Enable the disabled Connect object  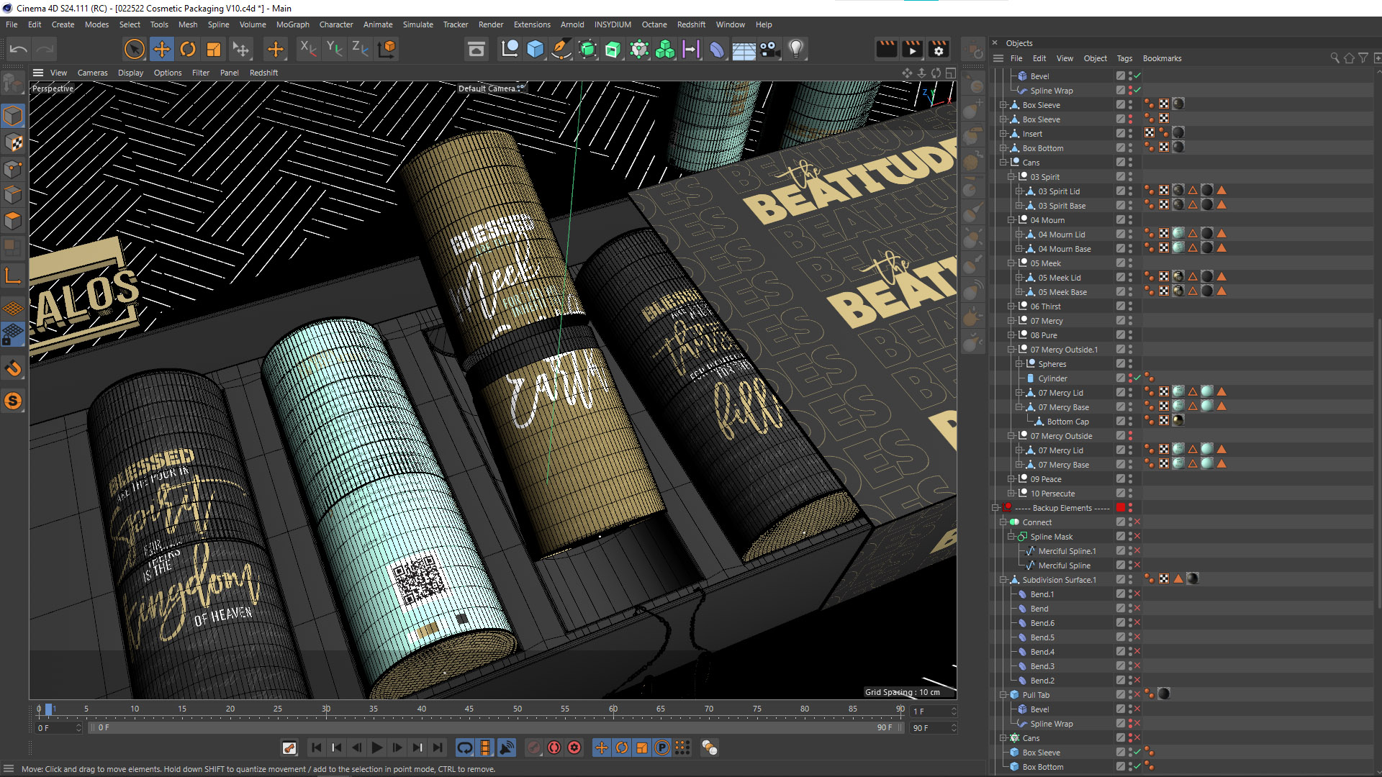(x=1137, y=522)
